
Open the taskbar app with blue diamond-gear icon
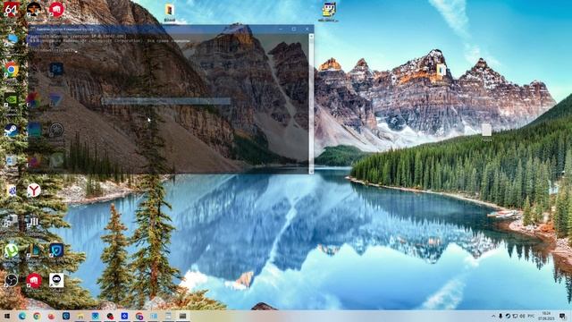pos(124,316)
